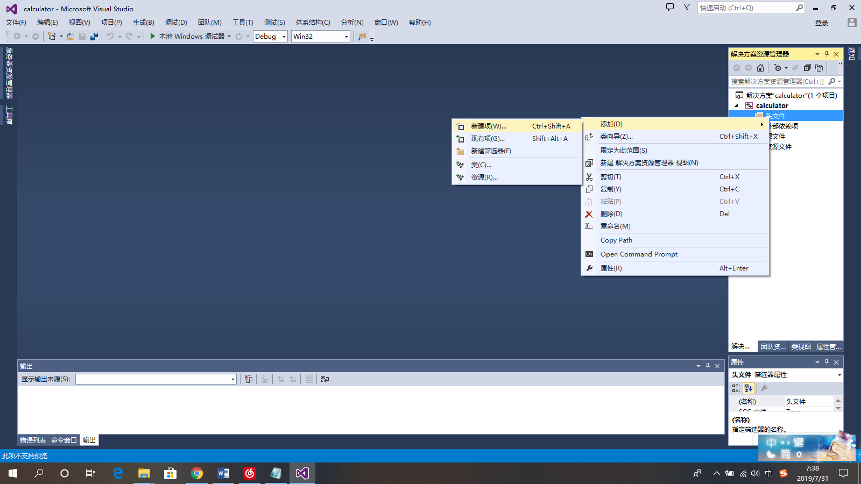Click the 新建项目 icon on the toolbar
Screen dimensions: 861x484
[x=51, y=36]
